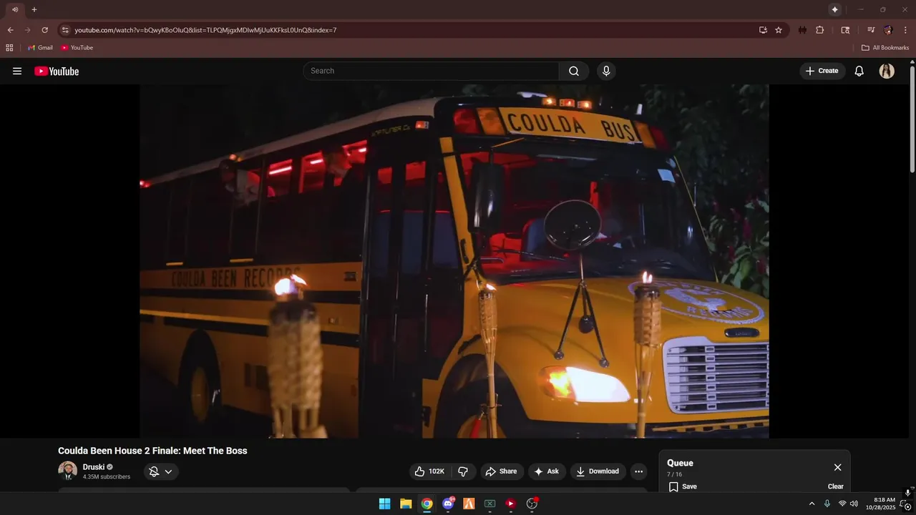
Task: Share the video
Action: [x=501, y=471]
